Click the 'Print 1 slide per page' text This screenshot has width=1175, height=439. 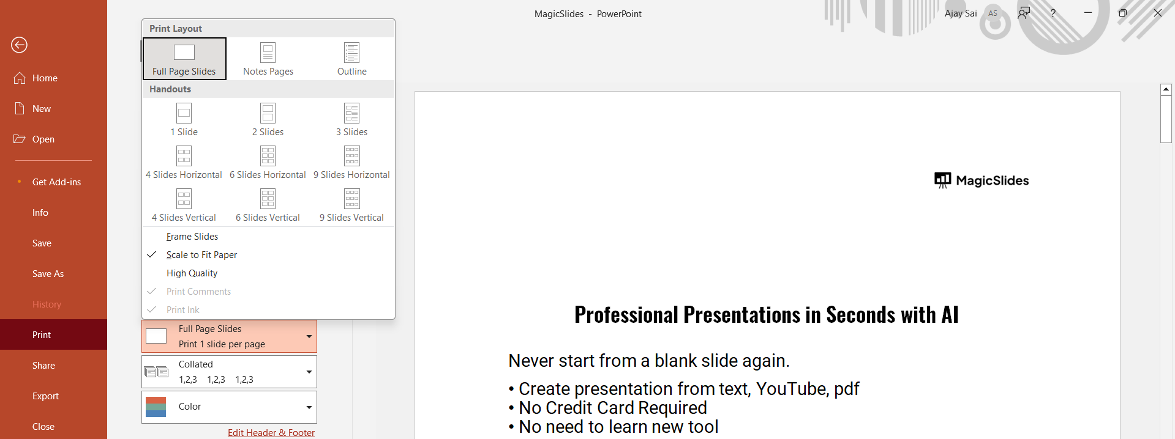point(222,344)
